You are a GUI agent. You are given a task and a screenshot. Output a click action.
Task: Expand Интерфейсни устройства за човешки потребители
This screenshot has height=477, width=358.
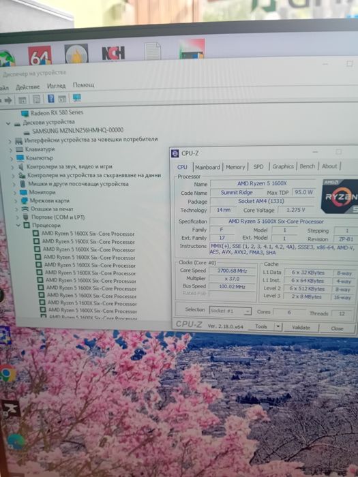[x=10, y=141]
